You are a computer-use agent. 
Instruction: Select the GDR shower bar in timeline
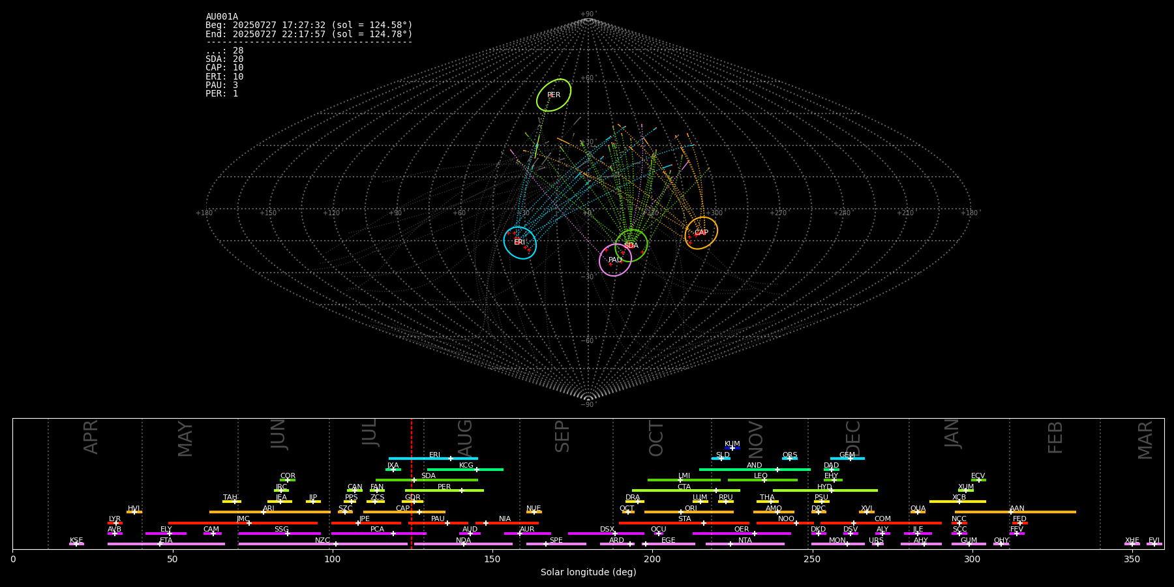pos(412,502)
